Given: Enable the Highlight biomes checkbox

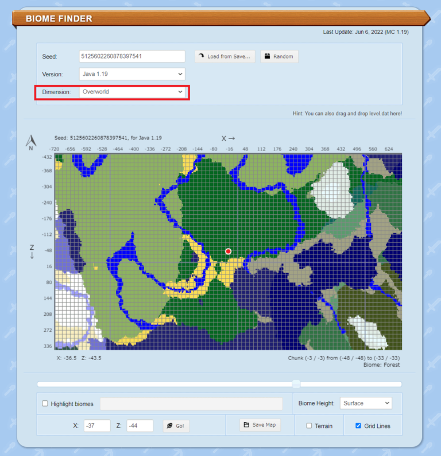Looking at the screenshot, I should click(x=45, y=404).
